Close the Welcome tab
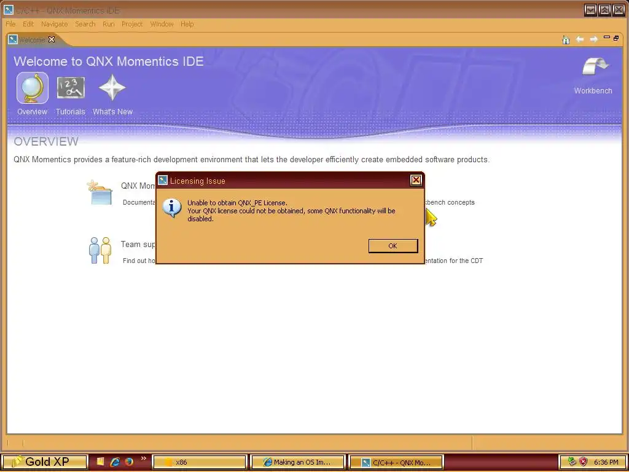The width and height of the screenshot is (629, 472). [52, 39]
